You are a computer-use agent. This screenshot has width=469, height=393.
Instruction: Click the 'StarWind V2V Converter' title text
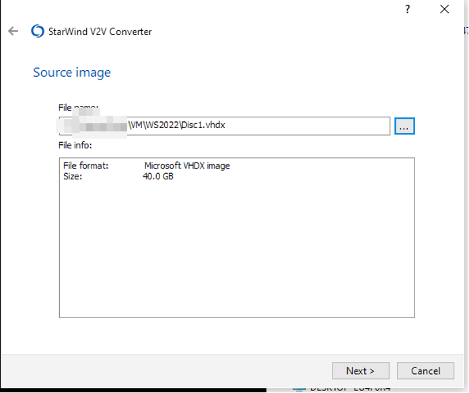click(100, 32)
